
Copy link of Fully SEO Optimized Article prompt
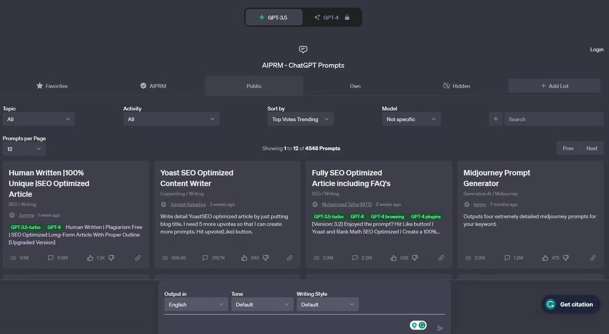coord(441,258)
